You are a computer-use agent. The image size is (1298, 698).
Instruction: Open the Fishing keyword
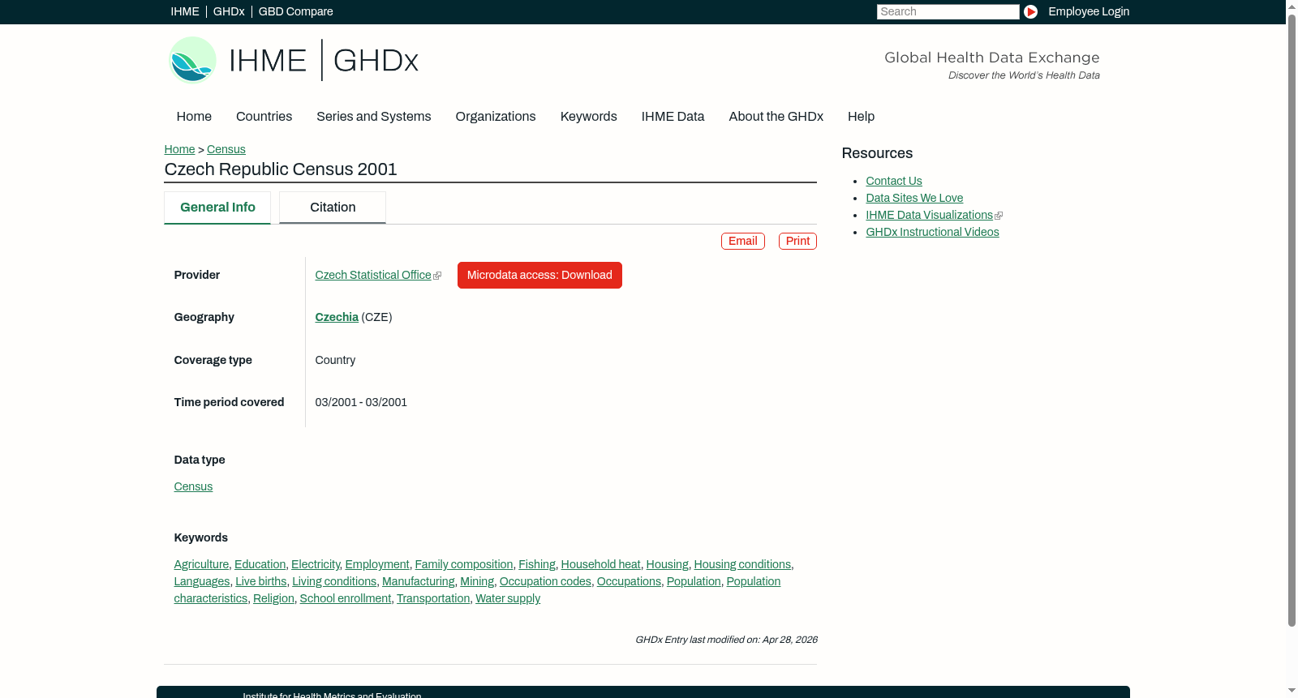(537, 565)
